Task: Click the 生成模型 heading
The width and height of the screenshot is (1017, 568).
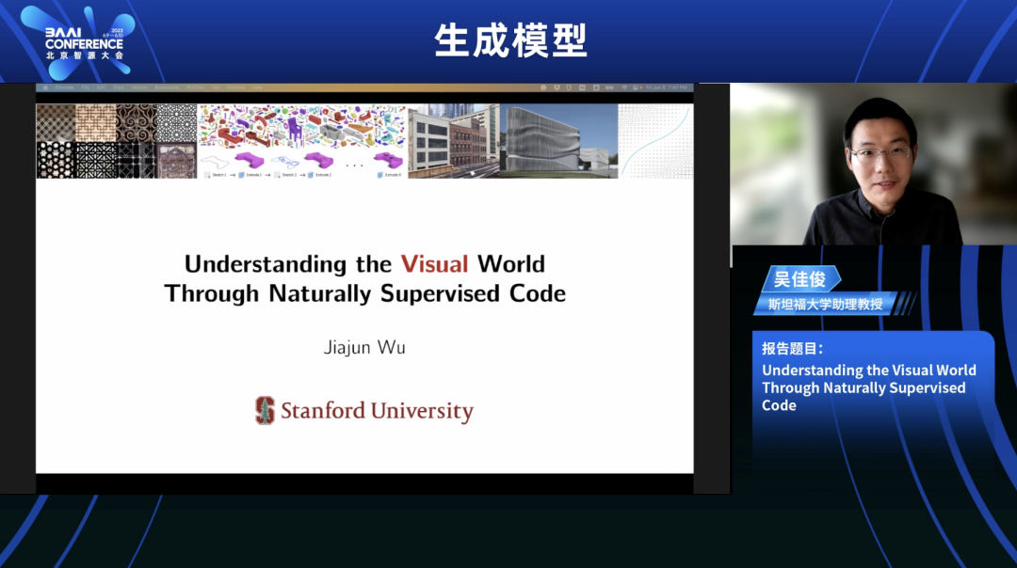Action: pos(510,40)
